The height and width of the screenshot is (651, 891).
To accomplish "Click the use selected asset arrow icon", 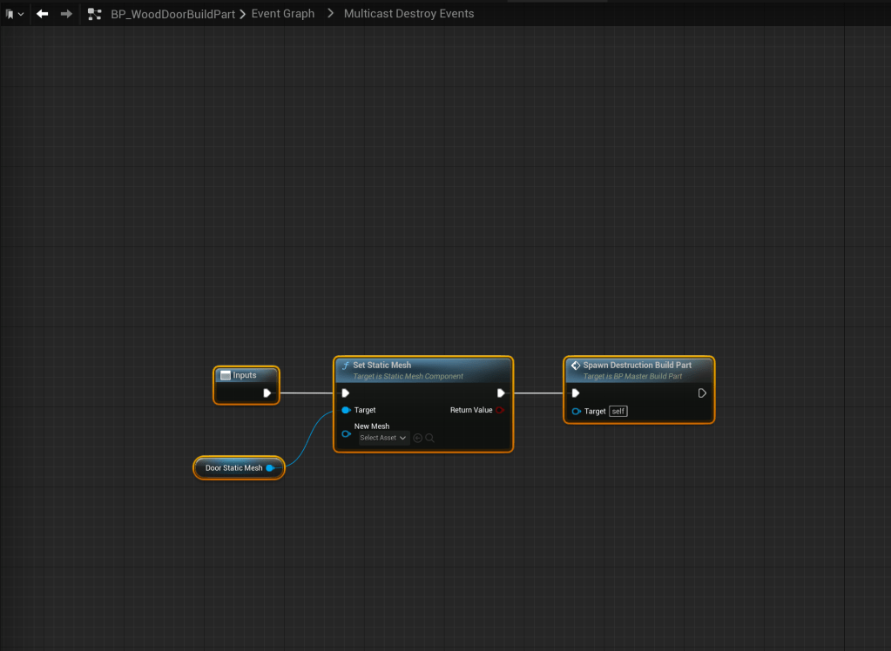I will 417,438.
